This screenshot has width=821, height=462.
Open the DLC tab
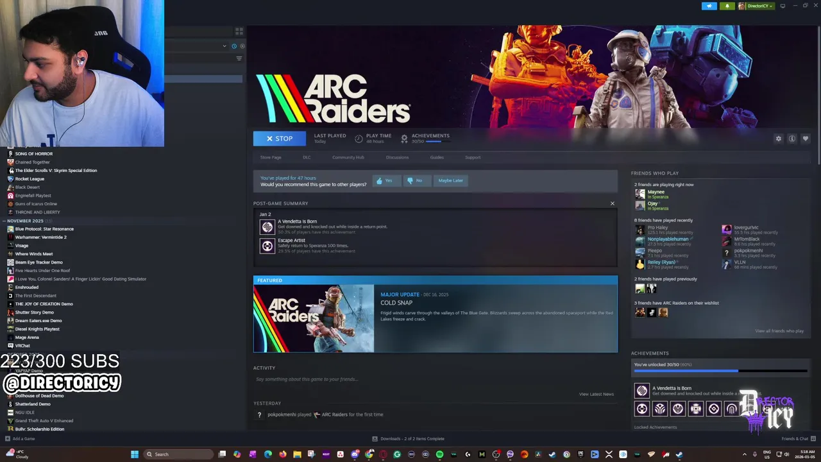tap(307, 157)
